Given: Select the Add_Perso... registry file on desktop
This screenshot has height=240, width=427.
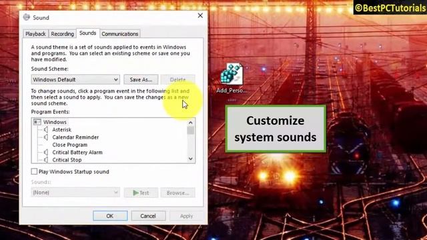Looking at the screenshot, I should coord(232,78).
